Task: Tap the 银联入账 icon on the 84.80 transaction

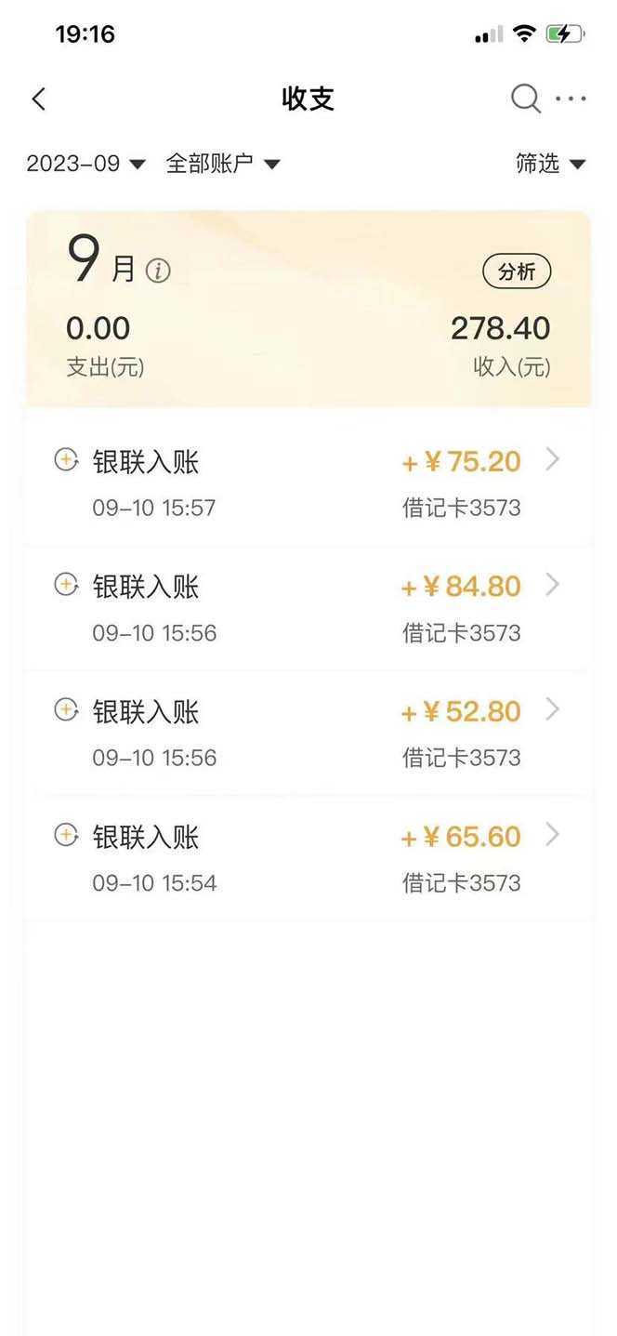Action: point(66,586)
